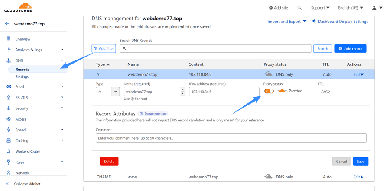This screenshot has height=191, width=390.
Task: Click the IPv4 address field
Action: 224,92
